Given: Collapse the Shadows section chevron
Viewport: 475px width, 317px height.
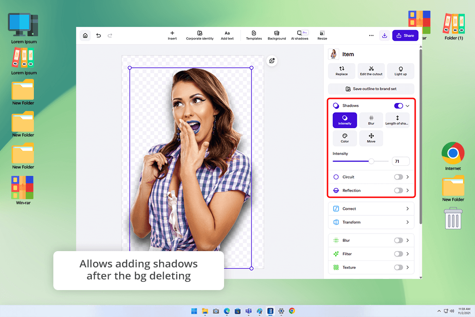Looking at the screenshot, I should click(x=407, y=106).
